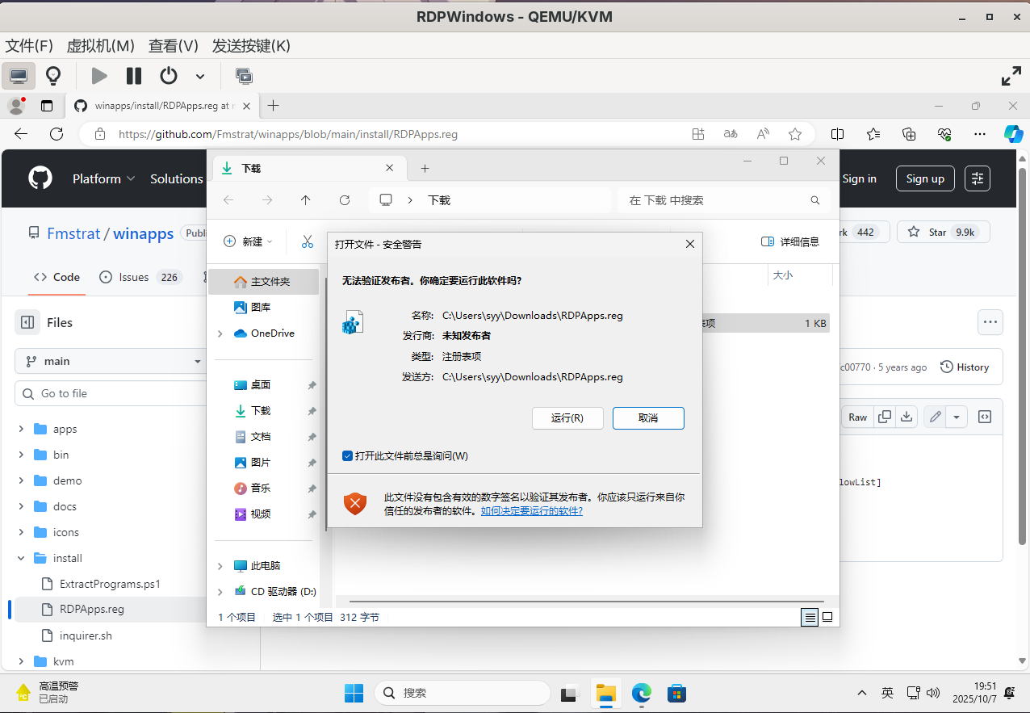Click the QEMU snapshots manager icon
This screenshot has width=1030, height=713.
[244, 76]
